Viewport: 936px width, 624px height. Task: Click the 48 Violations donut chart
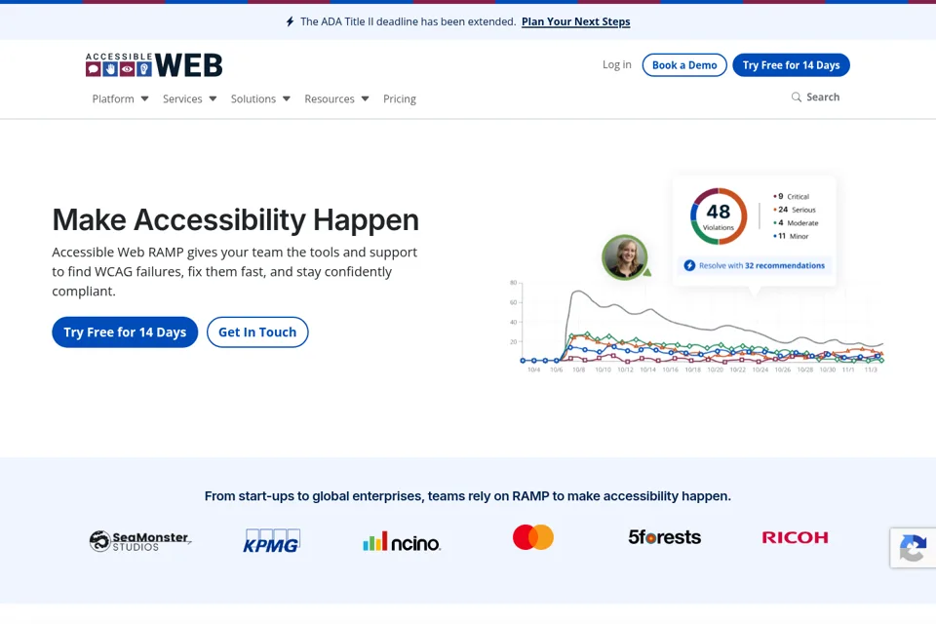[719, 216]
